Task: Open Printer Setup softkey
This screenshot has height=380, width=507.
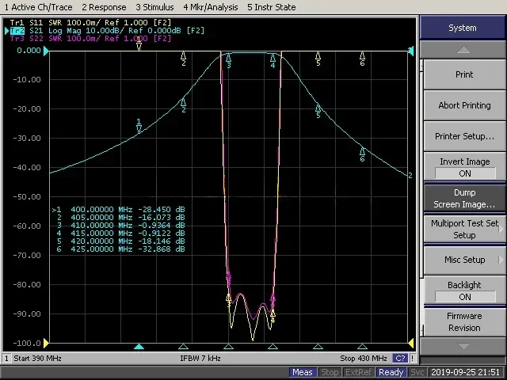Action: click(464, 136)
